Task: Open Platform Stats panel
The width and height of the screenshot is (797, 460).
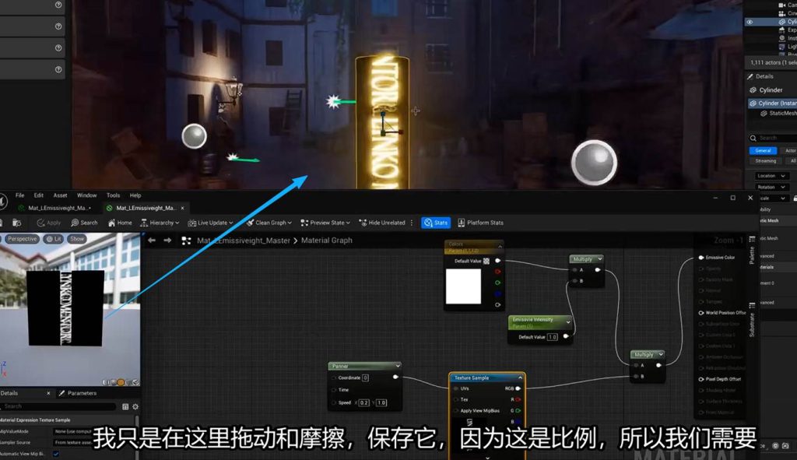Action: (481, 223)
